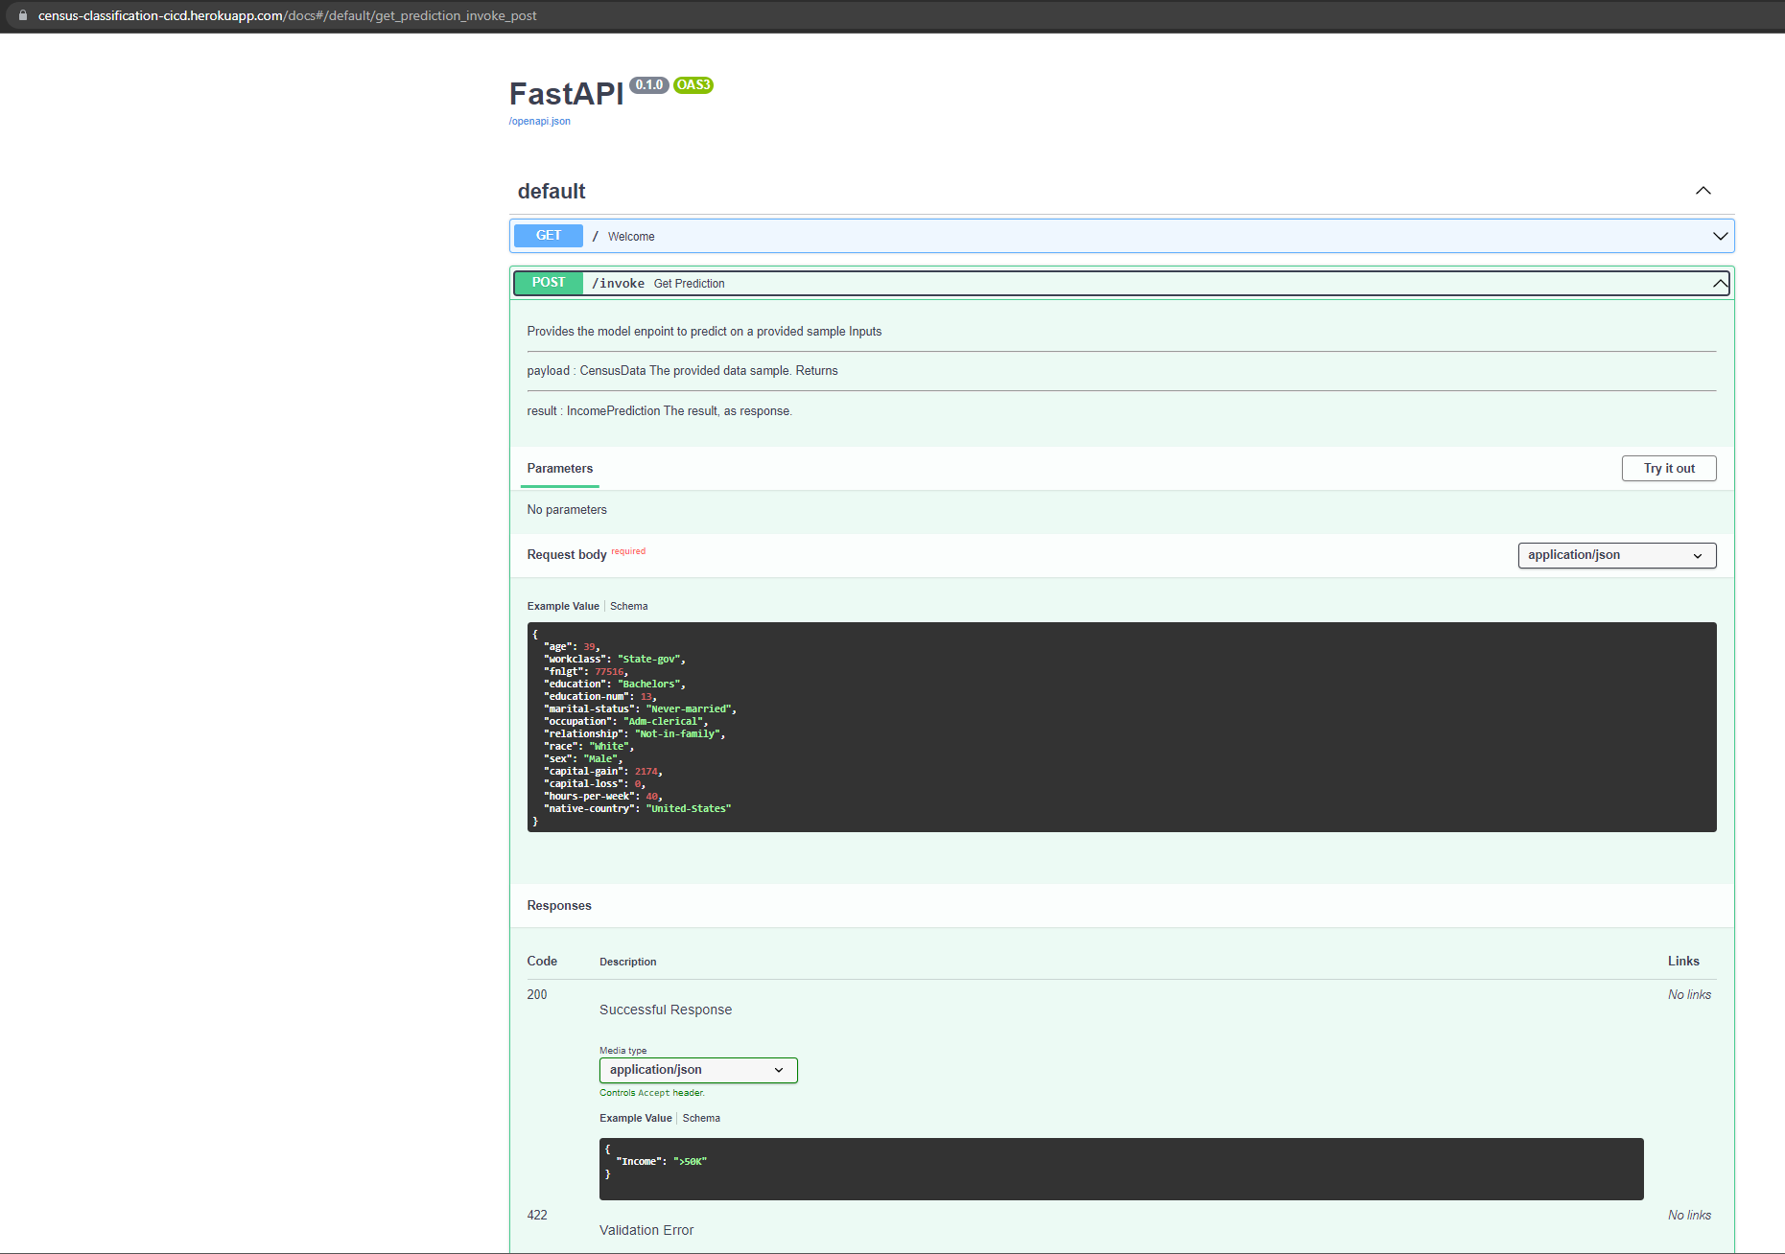Click the Get Prediction summary text
The image size is (1785, 1254).
click(x=690, y=284)
